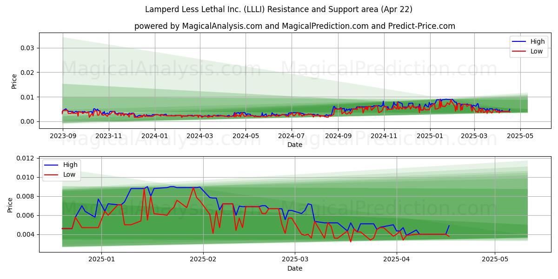Click the bottom chart '2025-03' tick label
Viewport: 558px width, 279px height.
[x=295, y=259]
